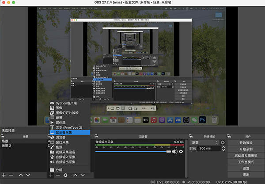Open audio mixer channel settings gear

(x=181, y=152)
